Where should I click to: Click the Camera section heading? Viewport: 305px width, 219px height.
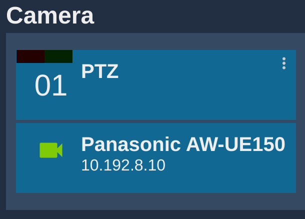pyautogui.click(x=50, y=15)
